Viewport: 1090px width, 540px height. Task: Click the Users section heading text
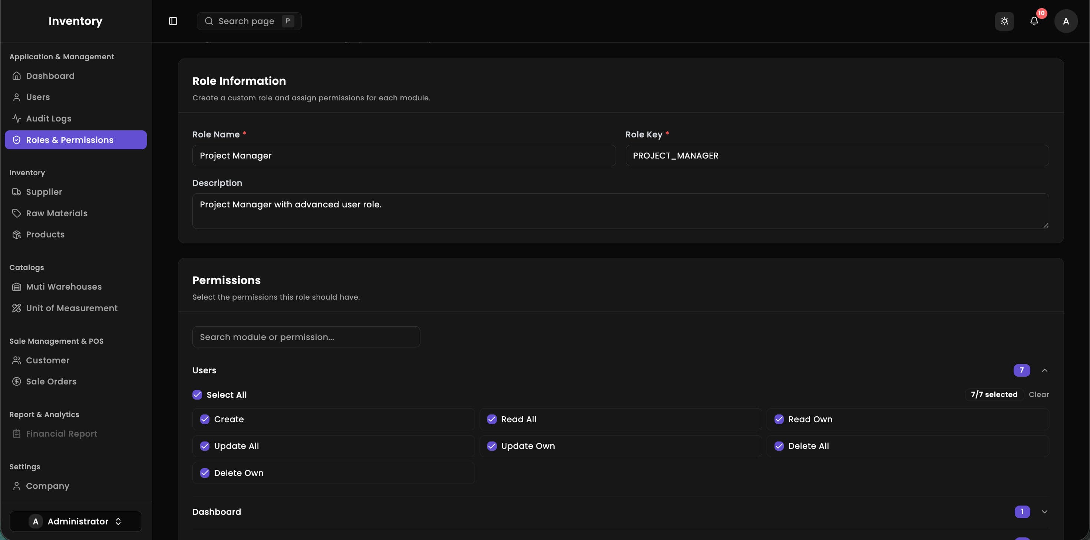click(x=204, y=370)
